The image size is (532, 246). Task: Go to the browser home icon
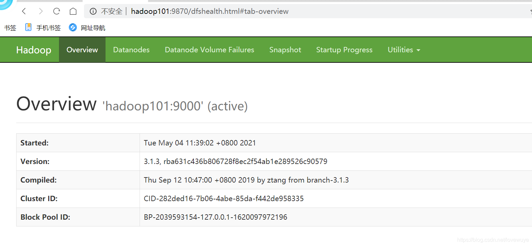click(73, 11)
